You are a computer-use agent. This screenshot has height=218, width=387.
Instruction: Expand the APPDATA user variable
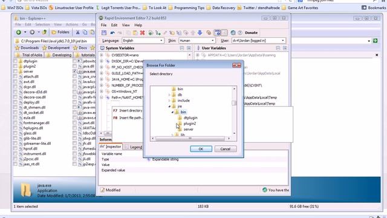coord(198,55)
